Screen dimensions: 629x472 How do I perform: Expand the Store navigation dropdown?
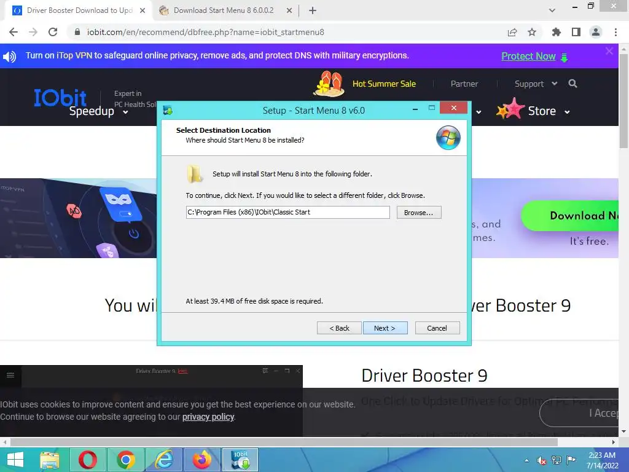(549, 111)
